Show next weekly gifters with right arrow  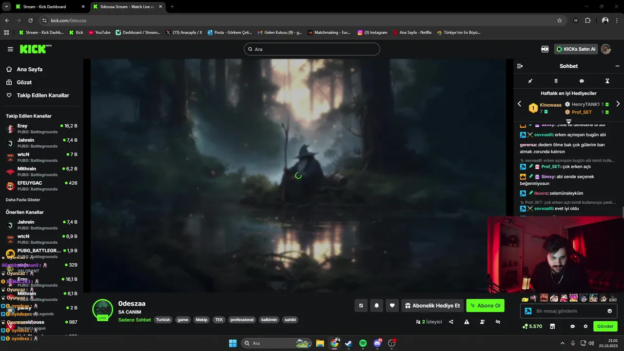618,104
